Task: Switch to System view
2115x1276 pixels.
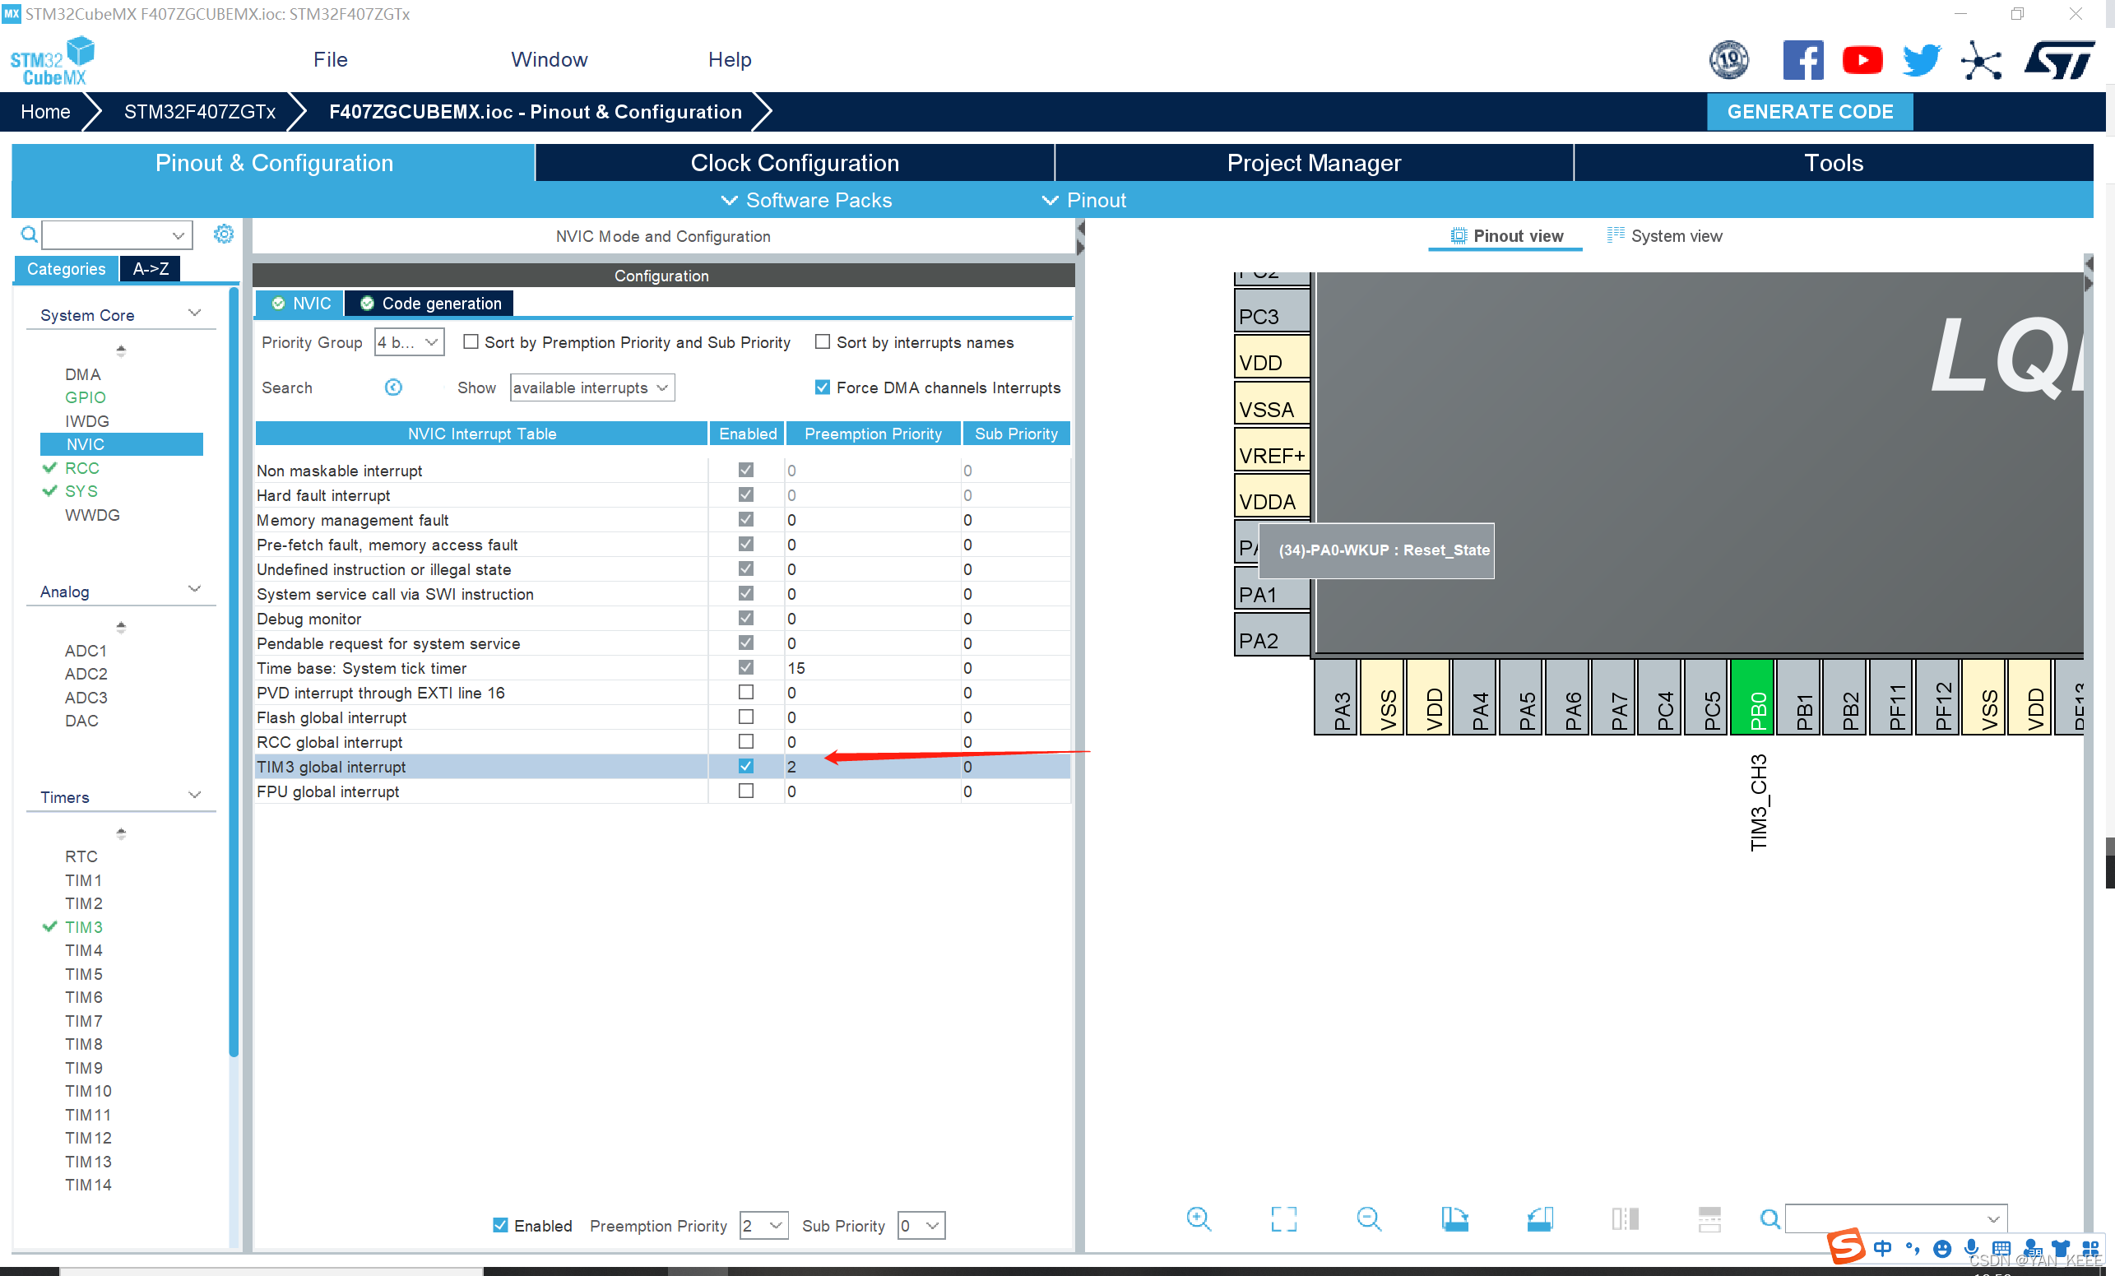Action: [x=1664, y=235]
